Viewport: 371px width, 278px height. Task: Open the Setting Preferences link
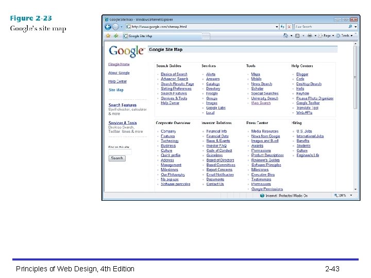coord(176,89)
